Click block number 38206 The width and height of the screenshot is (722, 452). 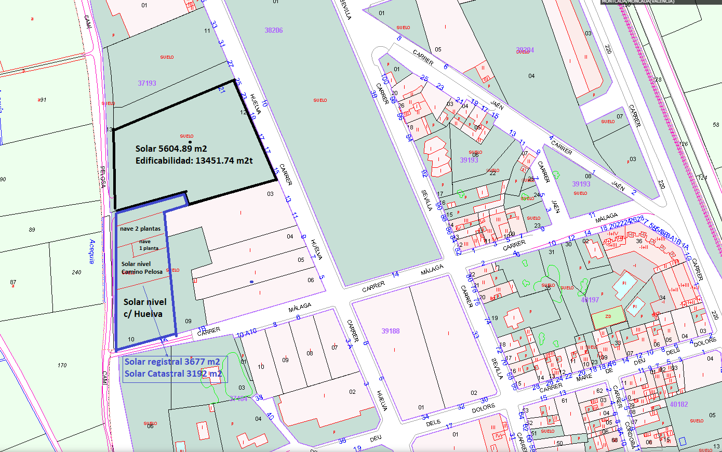point(274,31)
